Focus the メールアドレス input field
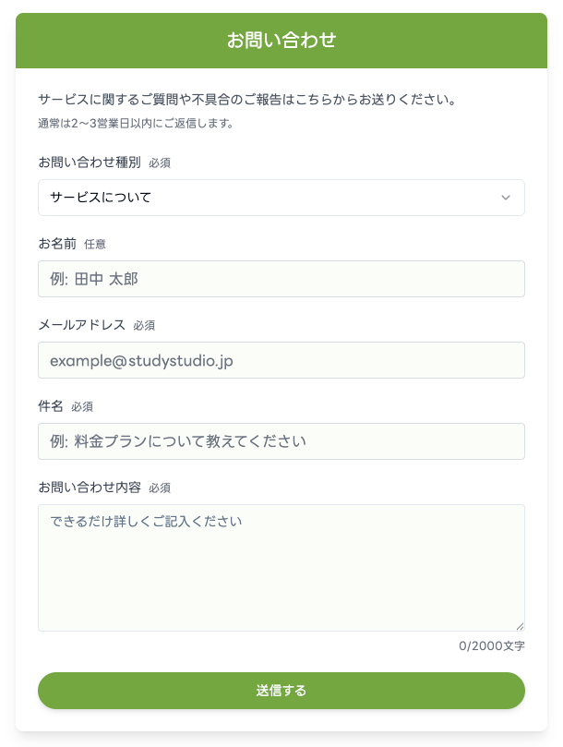The width and height of the screenshot is (563, 747). tap(281, 360)
